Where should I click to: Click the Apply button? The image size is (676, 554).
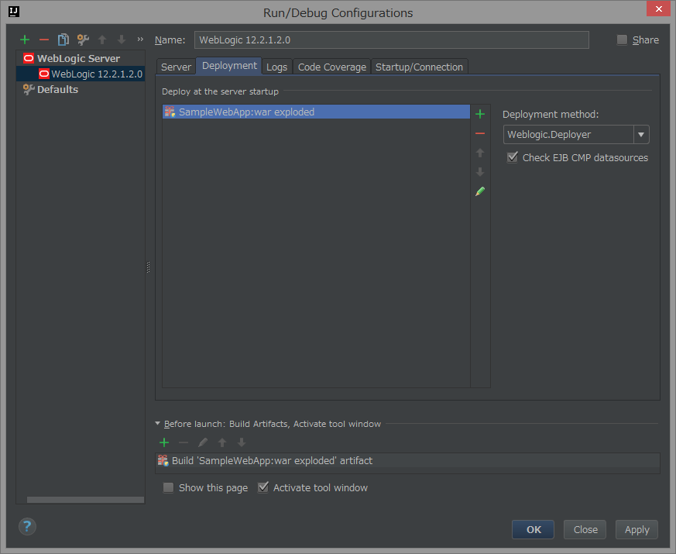pyautogui.click(x=637, y=529)
